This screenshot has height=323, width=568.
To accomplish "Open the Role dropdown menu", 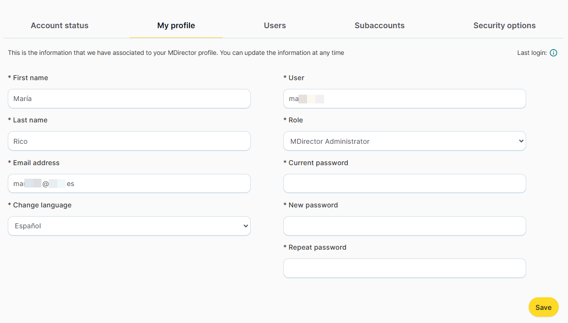I will [404, 141].
